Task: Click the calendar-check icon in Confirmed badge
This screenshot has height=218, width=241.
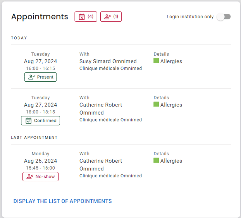Action: pyautogui.click(x=28, y=120)
